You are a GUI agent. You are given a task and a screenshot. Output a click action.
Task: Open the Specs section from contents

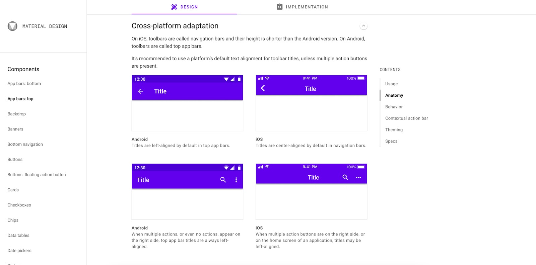(391, 141)
